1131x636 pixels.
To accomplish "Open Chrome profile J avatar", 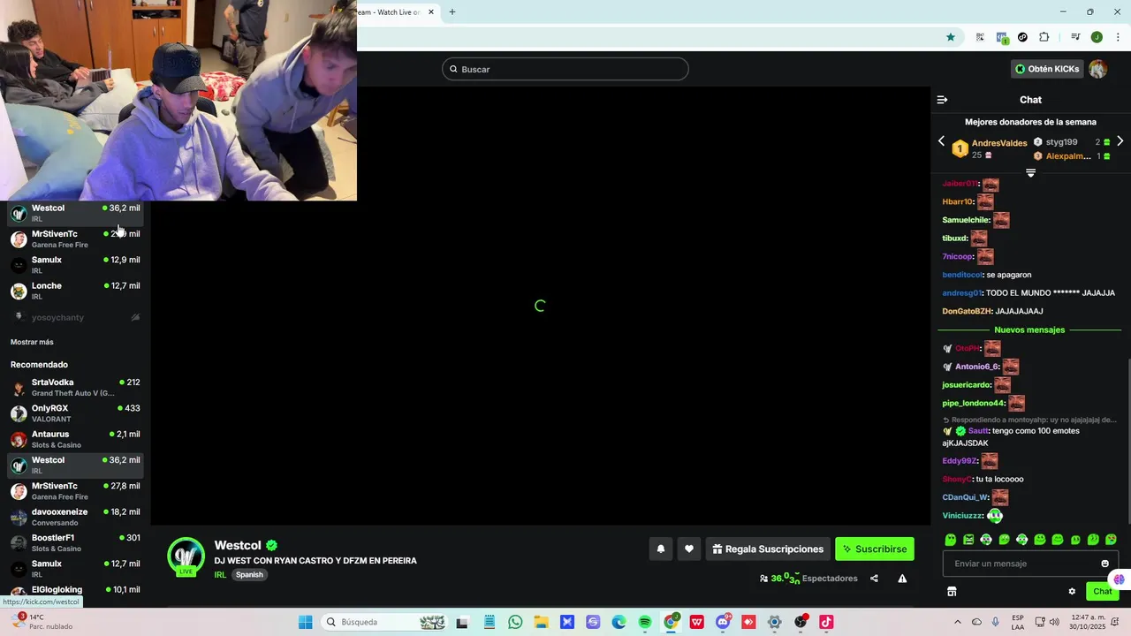I will 1097,37.
